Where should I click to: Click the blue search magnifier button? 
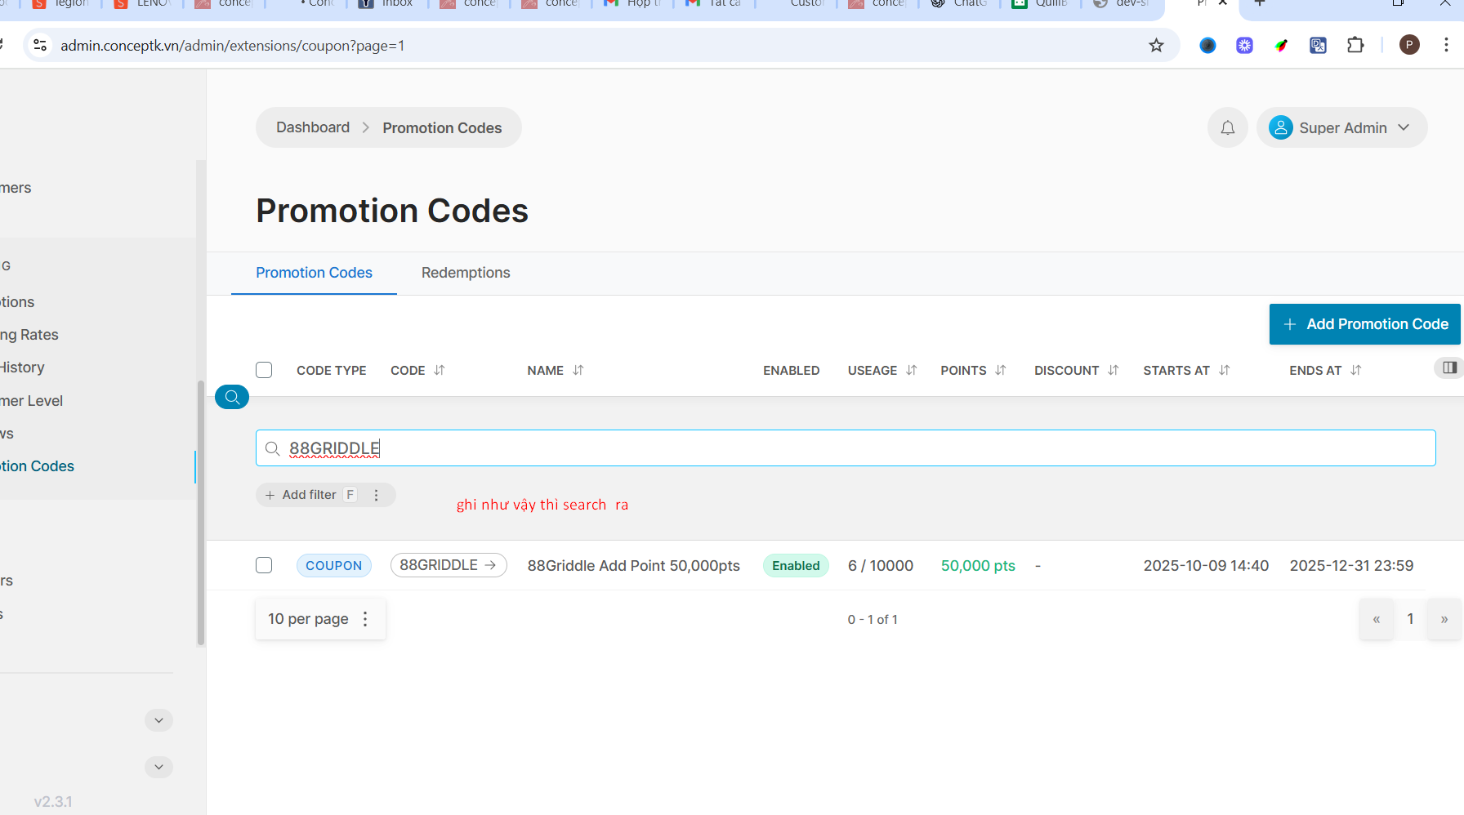[232, 397]
